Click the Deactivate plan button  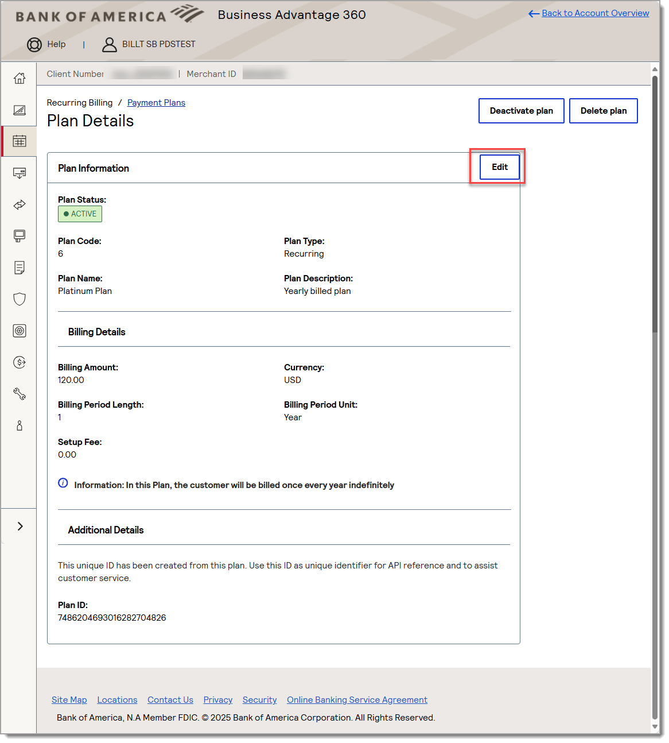(x=522, y=111)
